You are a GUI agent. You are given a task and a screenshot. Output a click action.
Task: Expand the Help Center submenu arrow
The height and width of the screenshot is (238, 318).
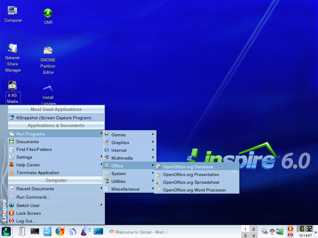[x=102, y=164]
